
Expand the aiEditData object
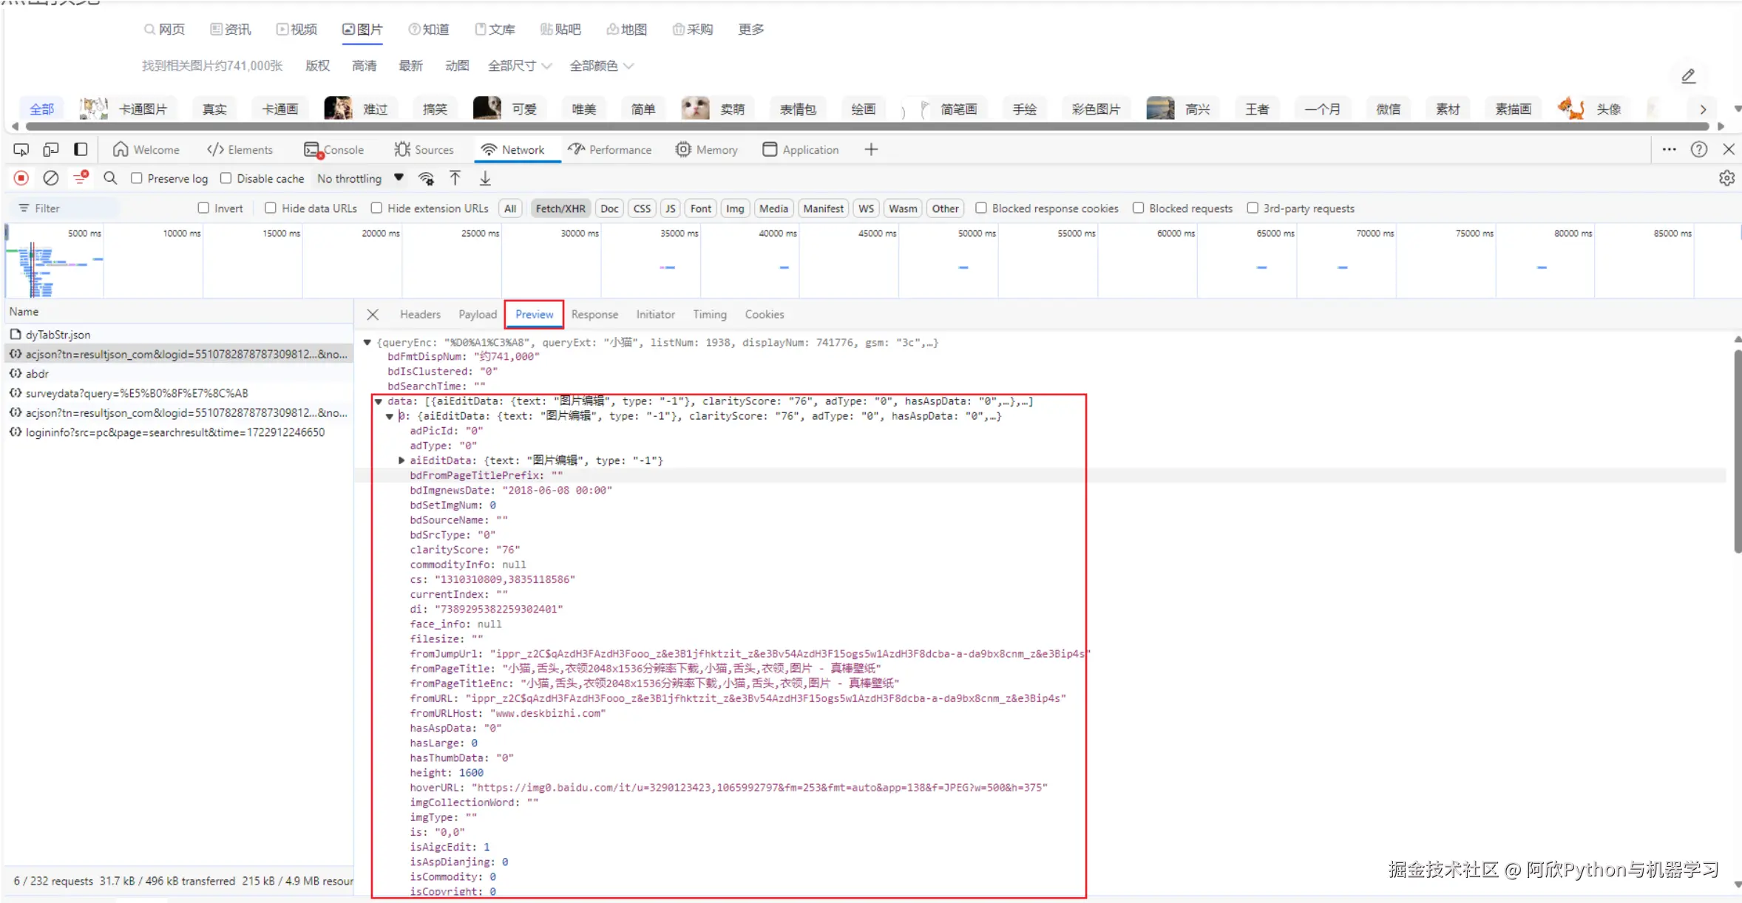click(401, 460)
